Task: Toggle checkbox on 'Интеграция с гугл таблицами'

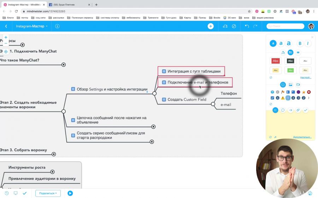Action: (x=164, y=71)
